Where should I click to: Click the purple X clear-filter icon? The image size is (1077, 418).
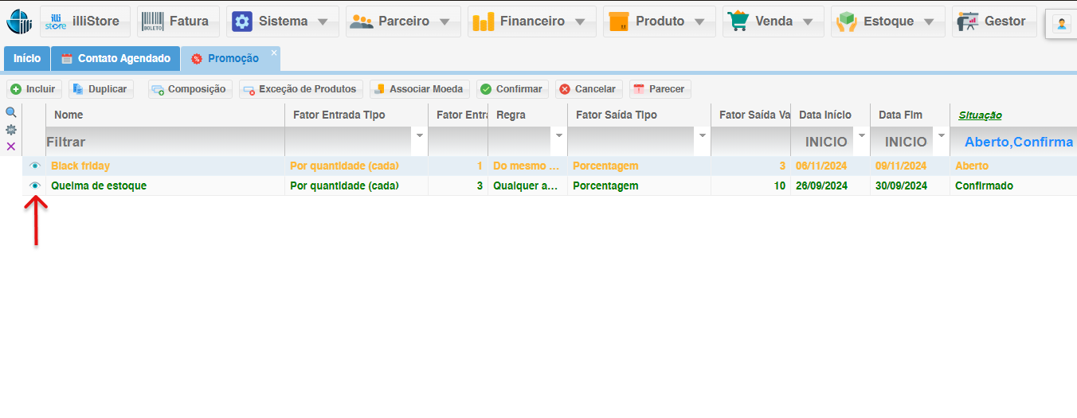[x=11, y=146]
